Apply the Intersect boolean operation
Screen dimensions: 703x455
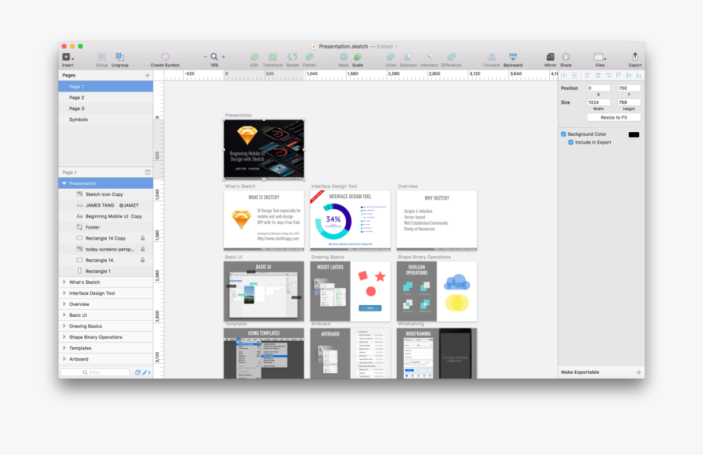(x=429, y=57)
